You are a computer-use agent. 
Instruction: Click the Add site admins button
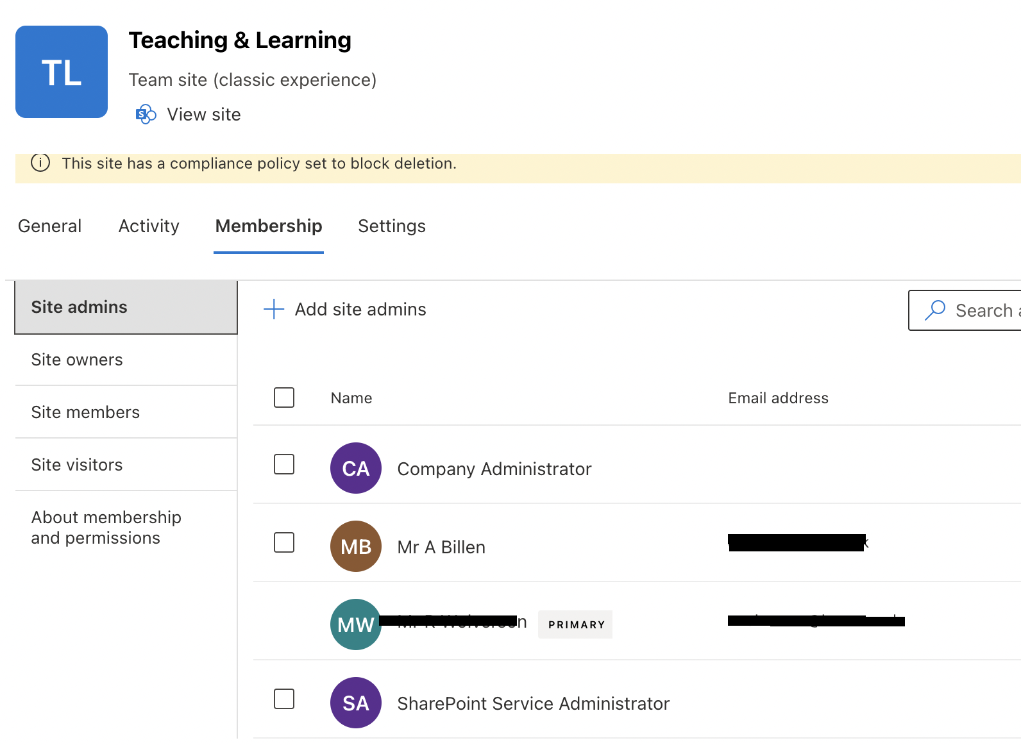344,309
